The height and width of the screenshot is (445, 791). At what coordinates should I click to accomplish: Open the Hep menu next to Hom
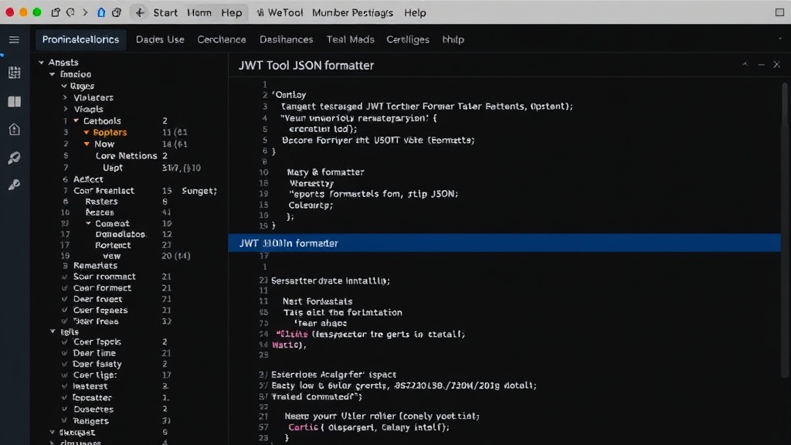point(232,13)
